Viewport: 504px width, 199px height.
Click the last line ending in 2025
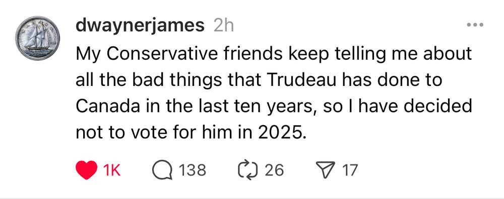pos(190,133)
